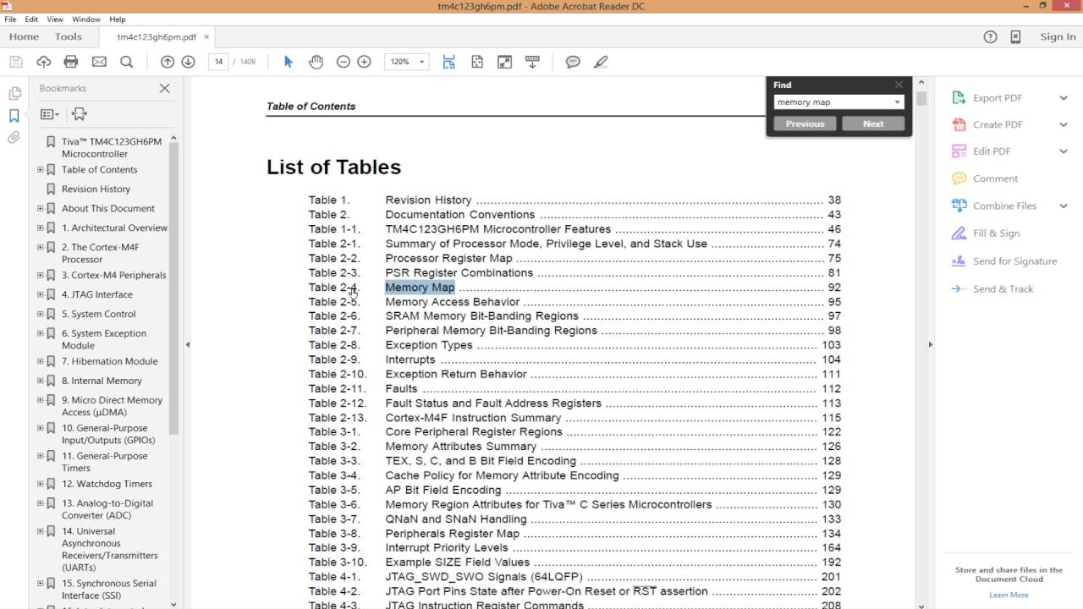Viewport: 1083px width, 609px height.
Task: Go to previous page arrow
Action: [x=168, y=62]
